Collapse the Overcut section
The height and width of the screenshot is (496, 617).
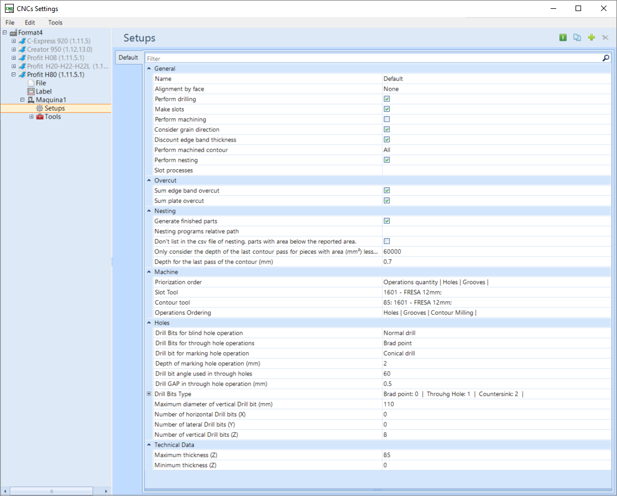149,180
